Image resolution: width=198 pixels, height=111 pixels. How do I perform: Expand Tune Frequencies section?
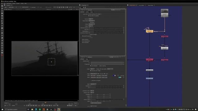pyautogui.click(x=81, y=41)
